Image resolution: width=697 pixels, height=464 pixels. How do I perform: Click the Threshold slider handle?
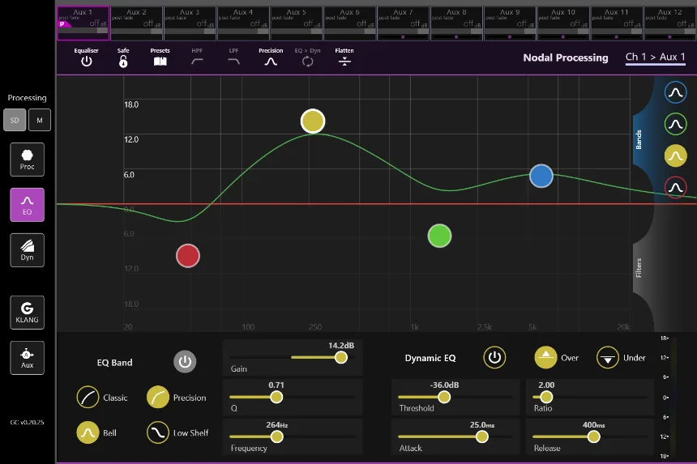(x=444, y=397)
